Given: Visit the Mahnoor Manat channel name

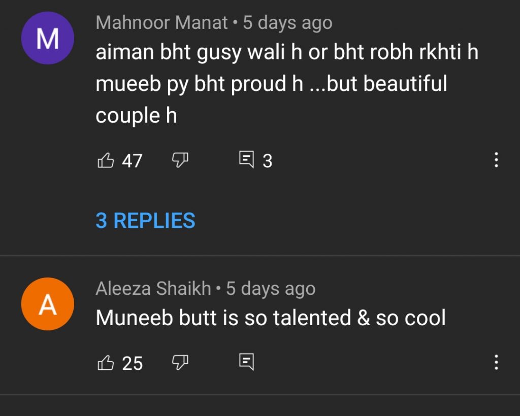Looking at the screenshot, I should [x=161, y=23].
